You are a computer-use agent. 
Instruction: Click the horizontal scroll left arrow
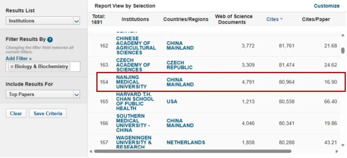coord(90,151)
